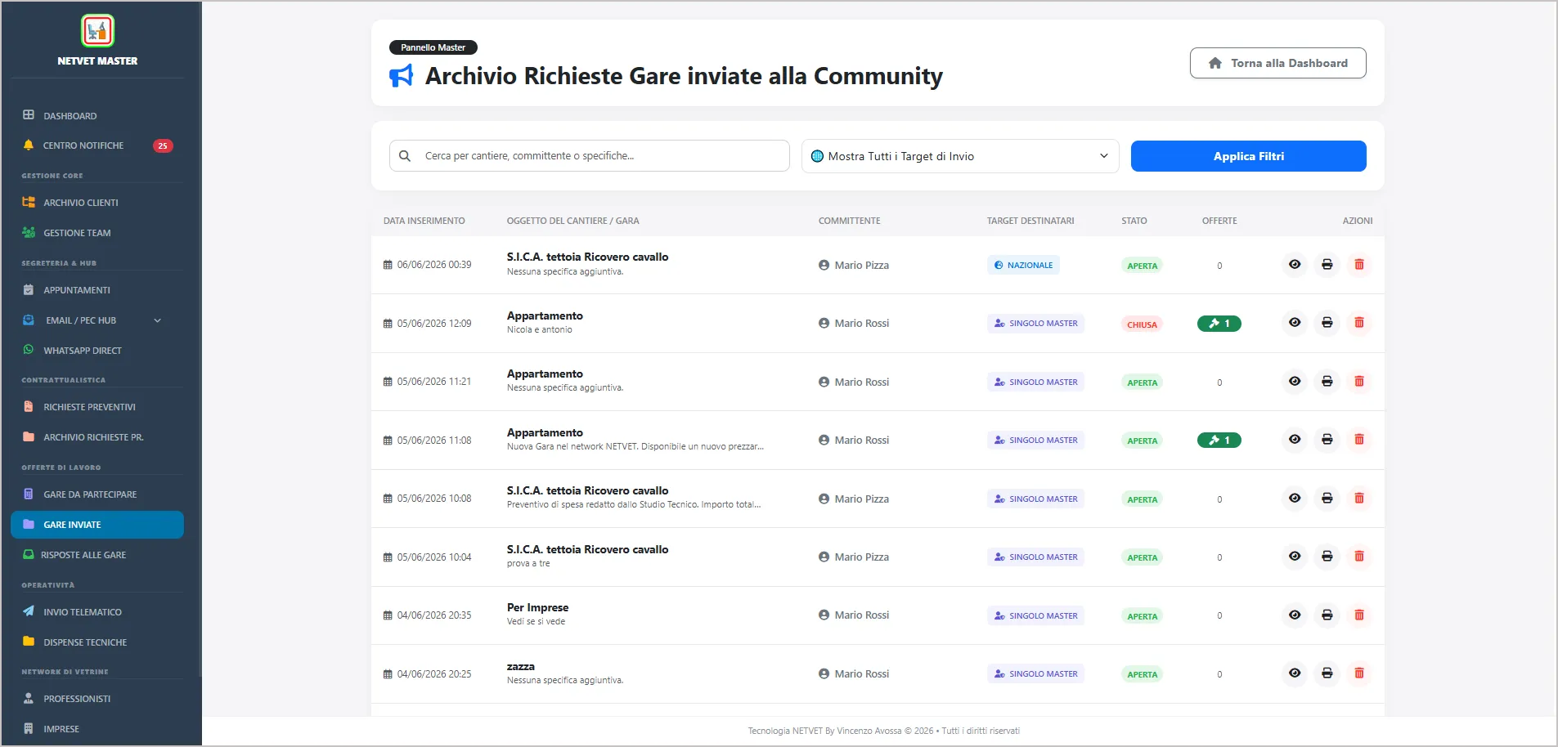Click the NAZIONALE target badge
The height and width of the screenshot is (747, 1558).
tap(1023, 265)
